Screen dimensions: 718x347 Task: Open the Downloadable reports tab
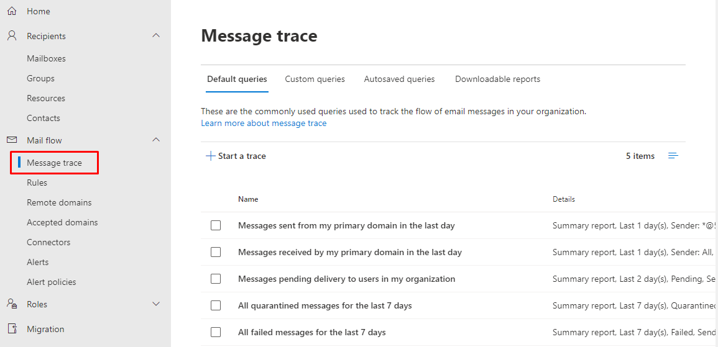pos(497,79)
